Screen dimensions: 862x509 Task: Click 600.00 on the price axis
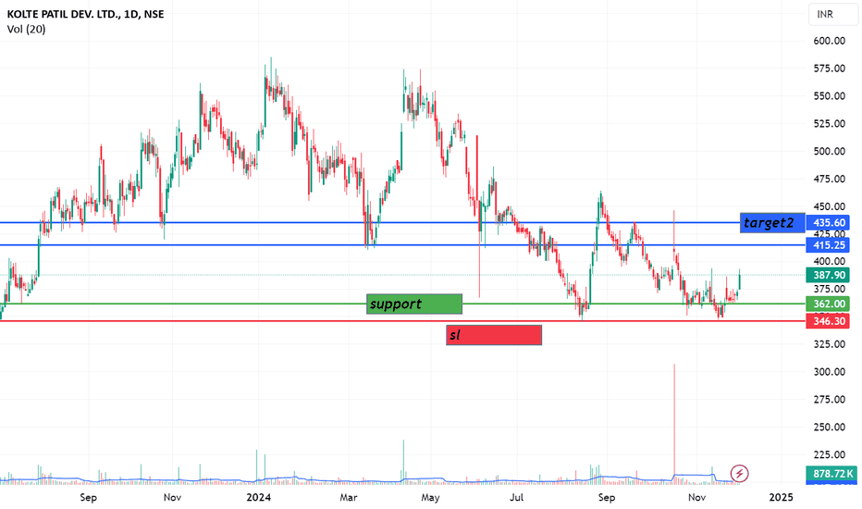click(829, 41)
